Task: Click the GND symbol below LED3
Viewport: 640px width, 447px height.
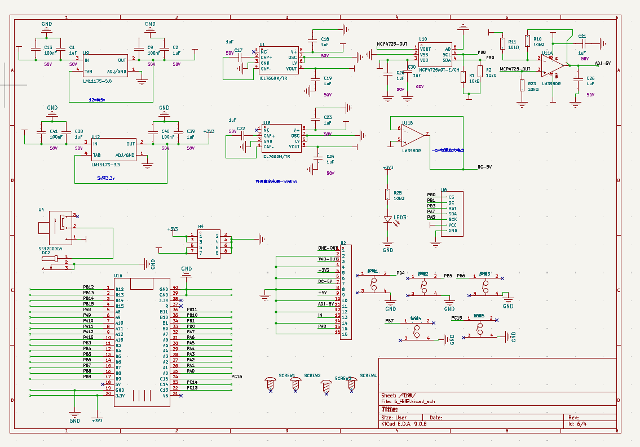Action: coord(388,247)
